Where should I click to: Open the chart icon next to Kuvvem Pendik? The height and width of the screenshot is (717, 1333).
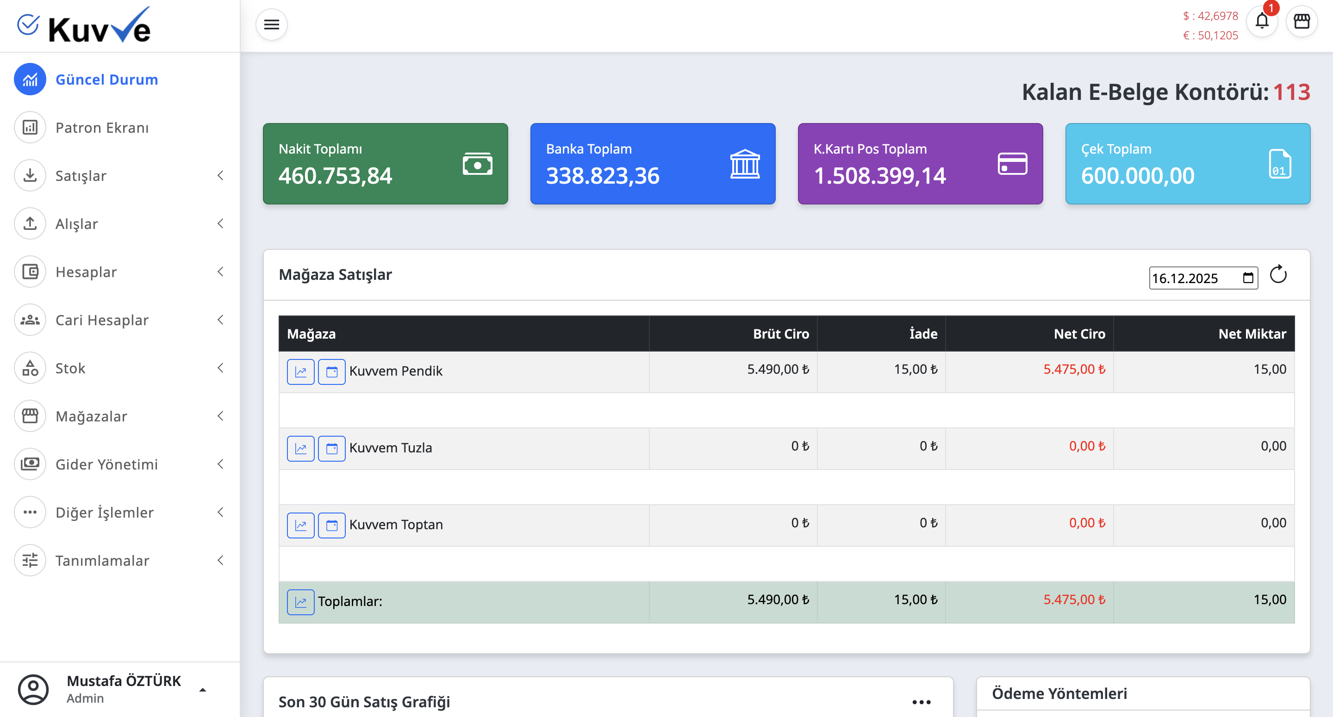click(301, 371)
